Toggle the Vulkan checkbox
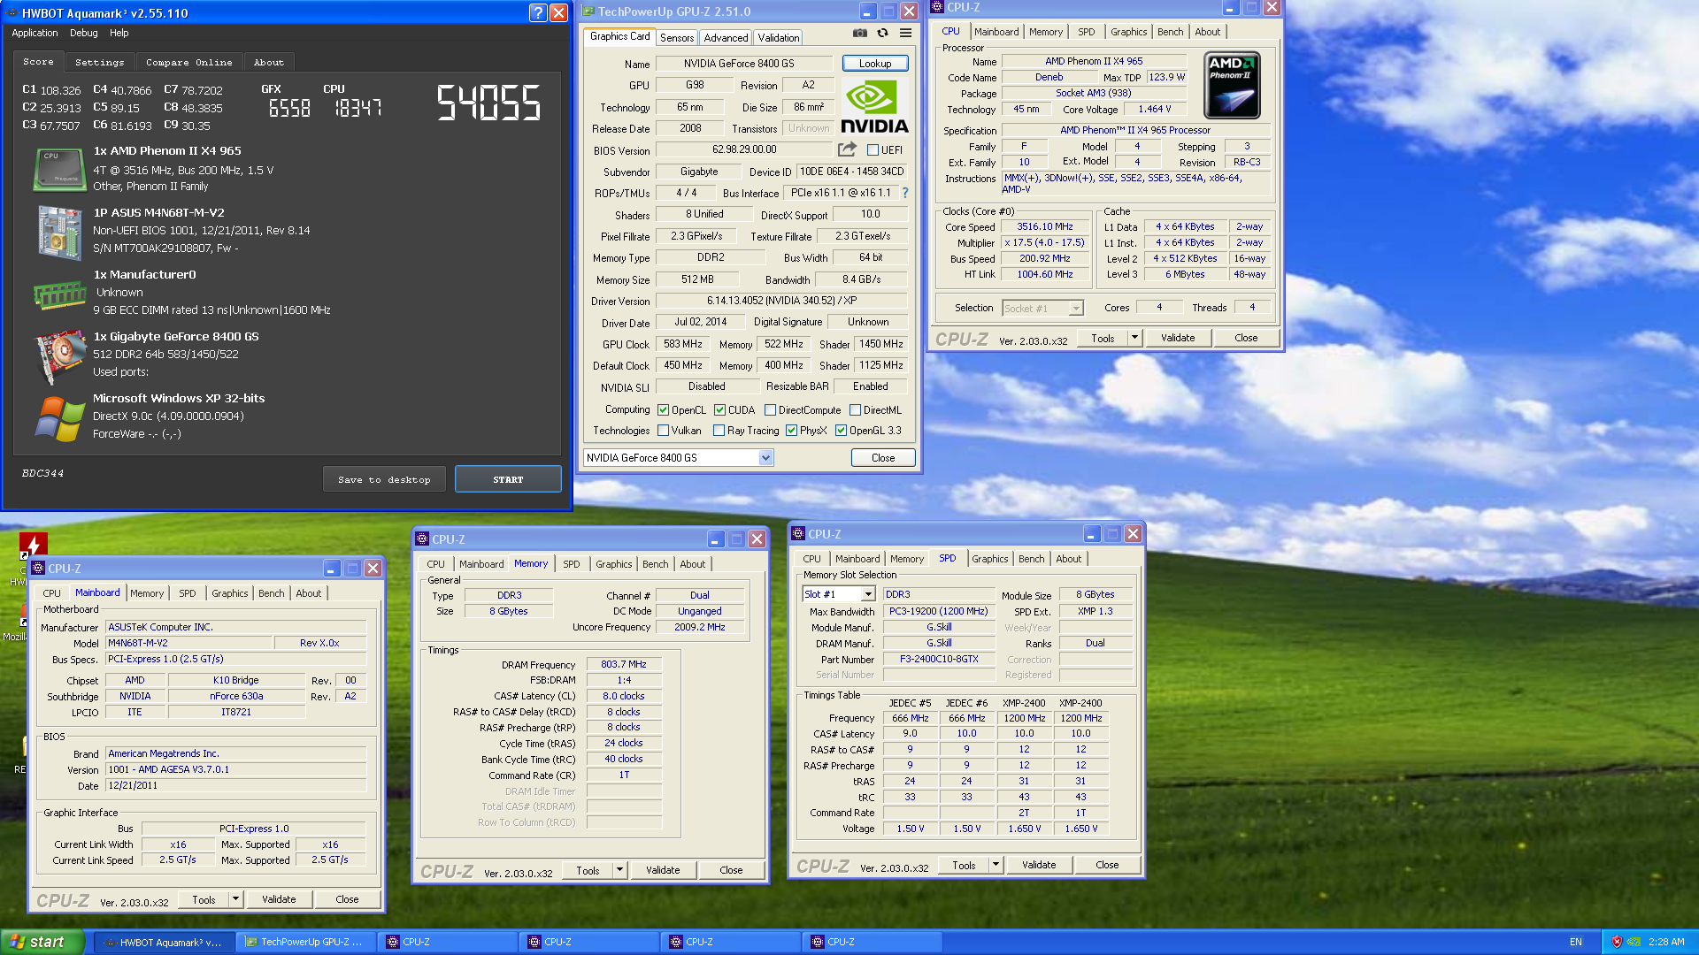This screenshot has height=955, width=1699. (663, 431)
